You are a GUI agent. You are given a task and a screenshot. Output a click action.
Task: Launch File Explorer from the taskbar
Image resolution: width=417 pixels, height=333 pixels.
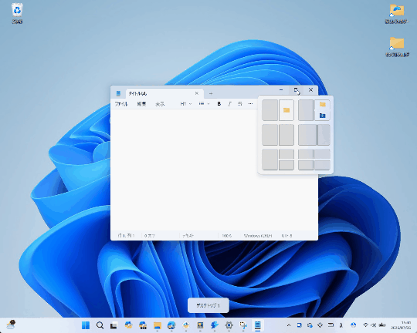tap(158, 325)
